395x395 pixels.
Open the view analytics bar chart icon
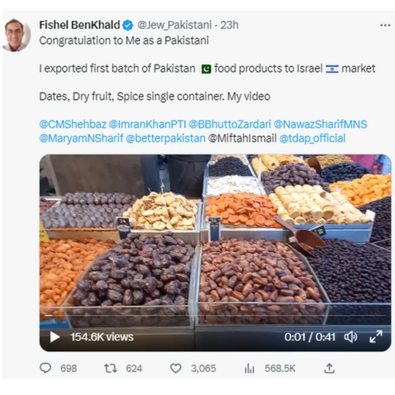point(249,368)
